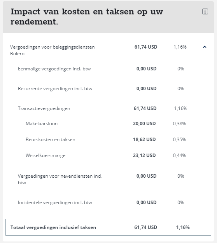Click the Makelaarsloon label
Viewport: 217px width, 243px height.
42,124
